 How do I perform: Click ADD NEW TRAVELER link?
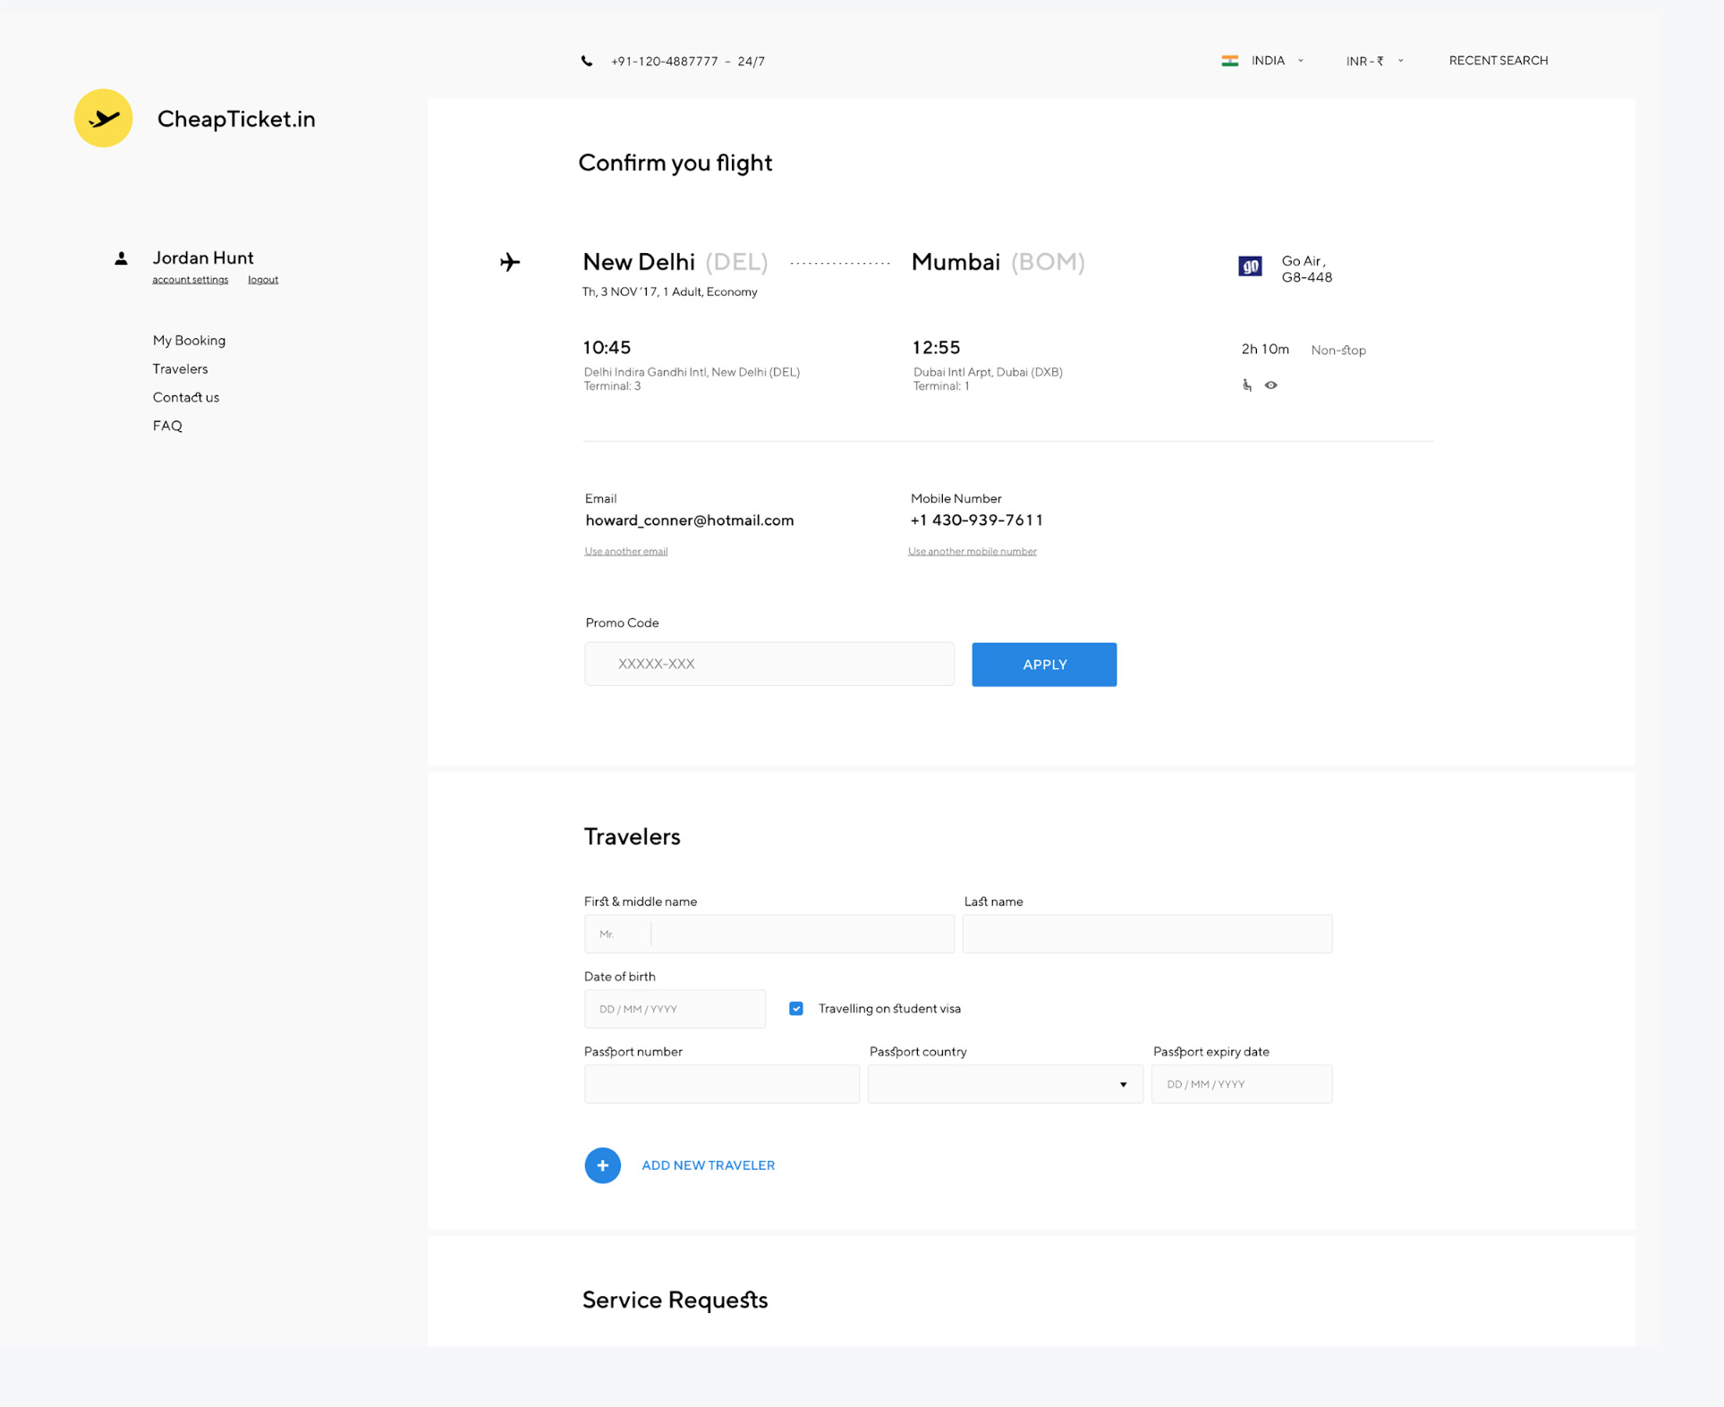(708, 1165)
